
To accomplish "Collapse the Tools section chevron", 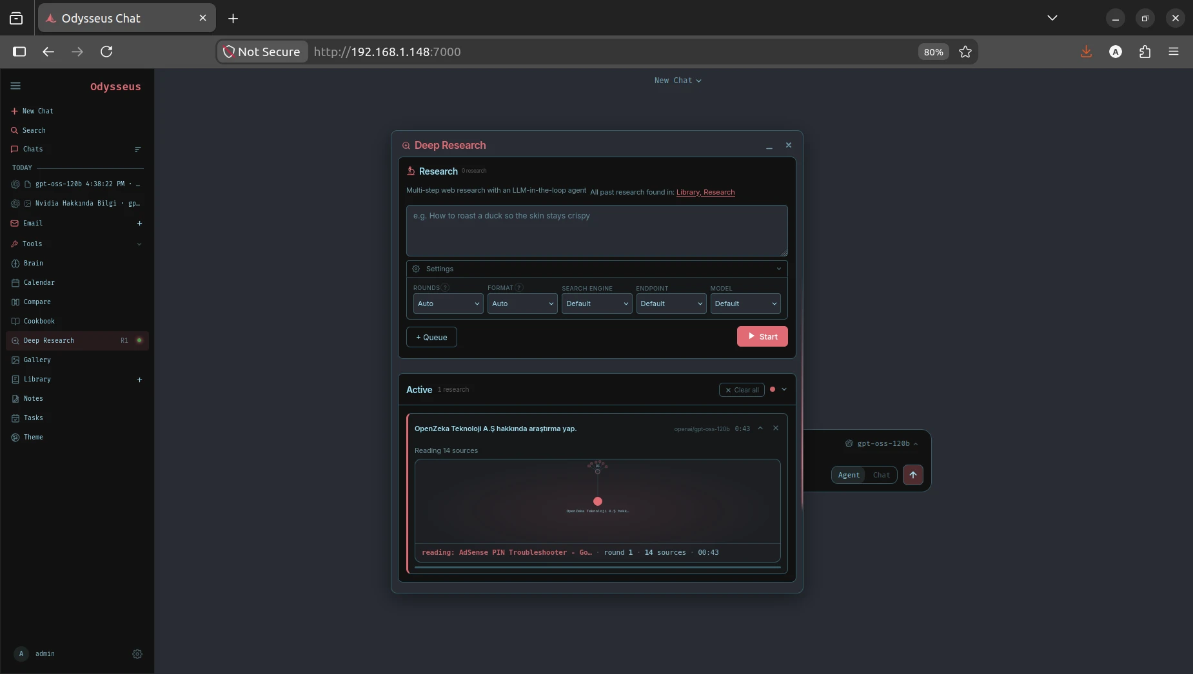I will (139, 244).
